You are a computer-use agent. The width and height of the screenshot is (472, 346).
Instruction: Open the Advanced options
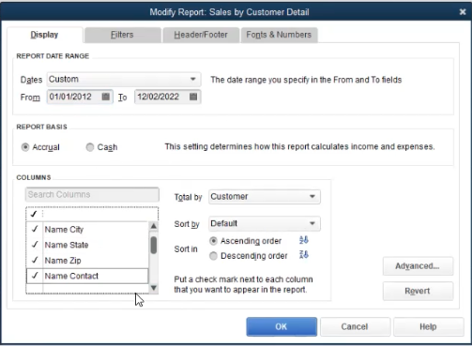pyautogui.click(x=418, y=266)
